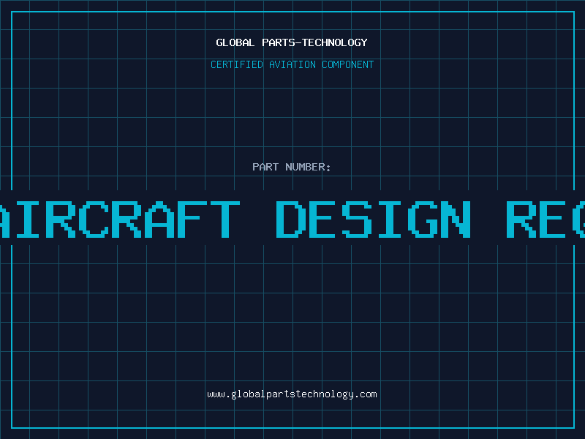This screenshot has width=585, height=439.
Task: Click the letter F in AIRCRAFT
Action: [x=192, y=219]
